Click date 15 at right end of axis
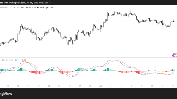 173,86
